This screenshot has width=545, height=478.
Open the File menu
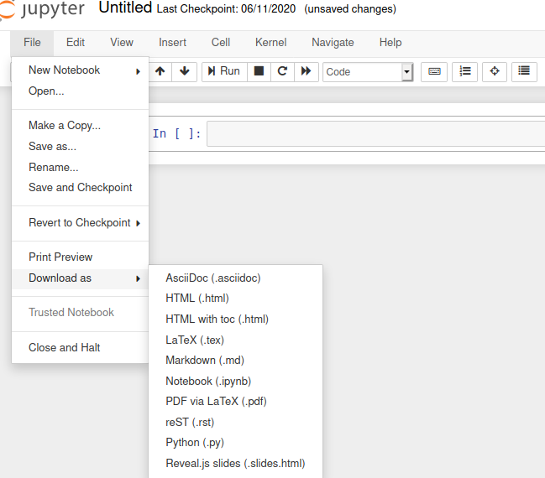(x=32, y=43)
